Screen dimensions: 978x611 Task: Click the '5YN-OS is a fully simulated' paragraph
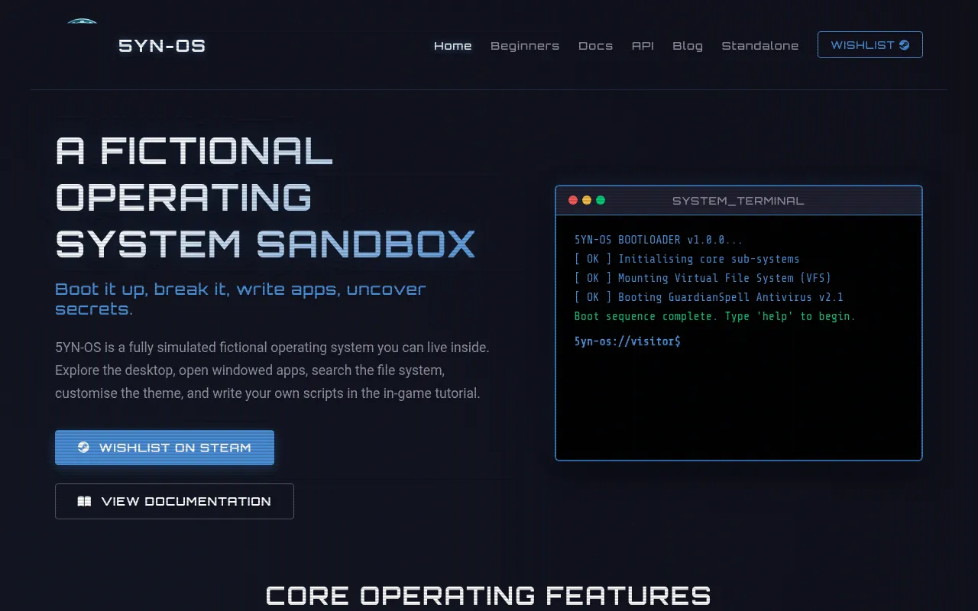273,370
